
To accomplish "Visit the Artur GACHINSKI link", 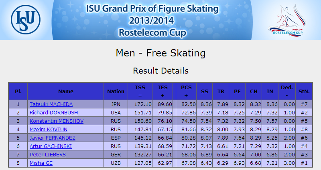I will pyautogui.click(x=51, y=146).
